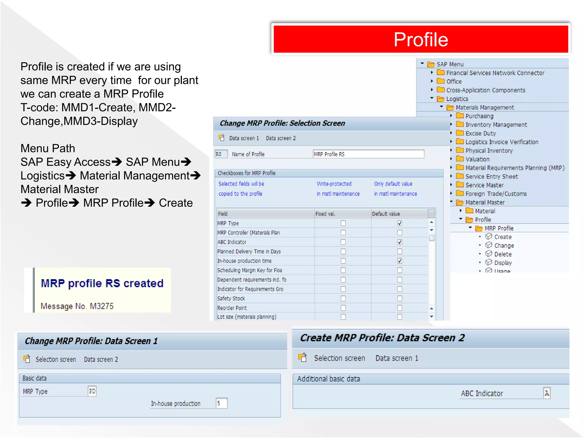Check Default value for Planned Delivery Time

click(x=400, y=252)
